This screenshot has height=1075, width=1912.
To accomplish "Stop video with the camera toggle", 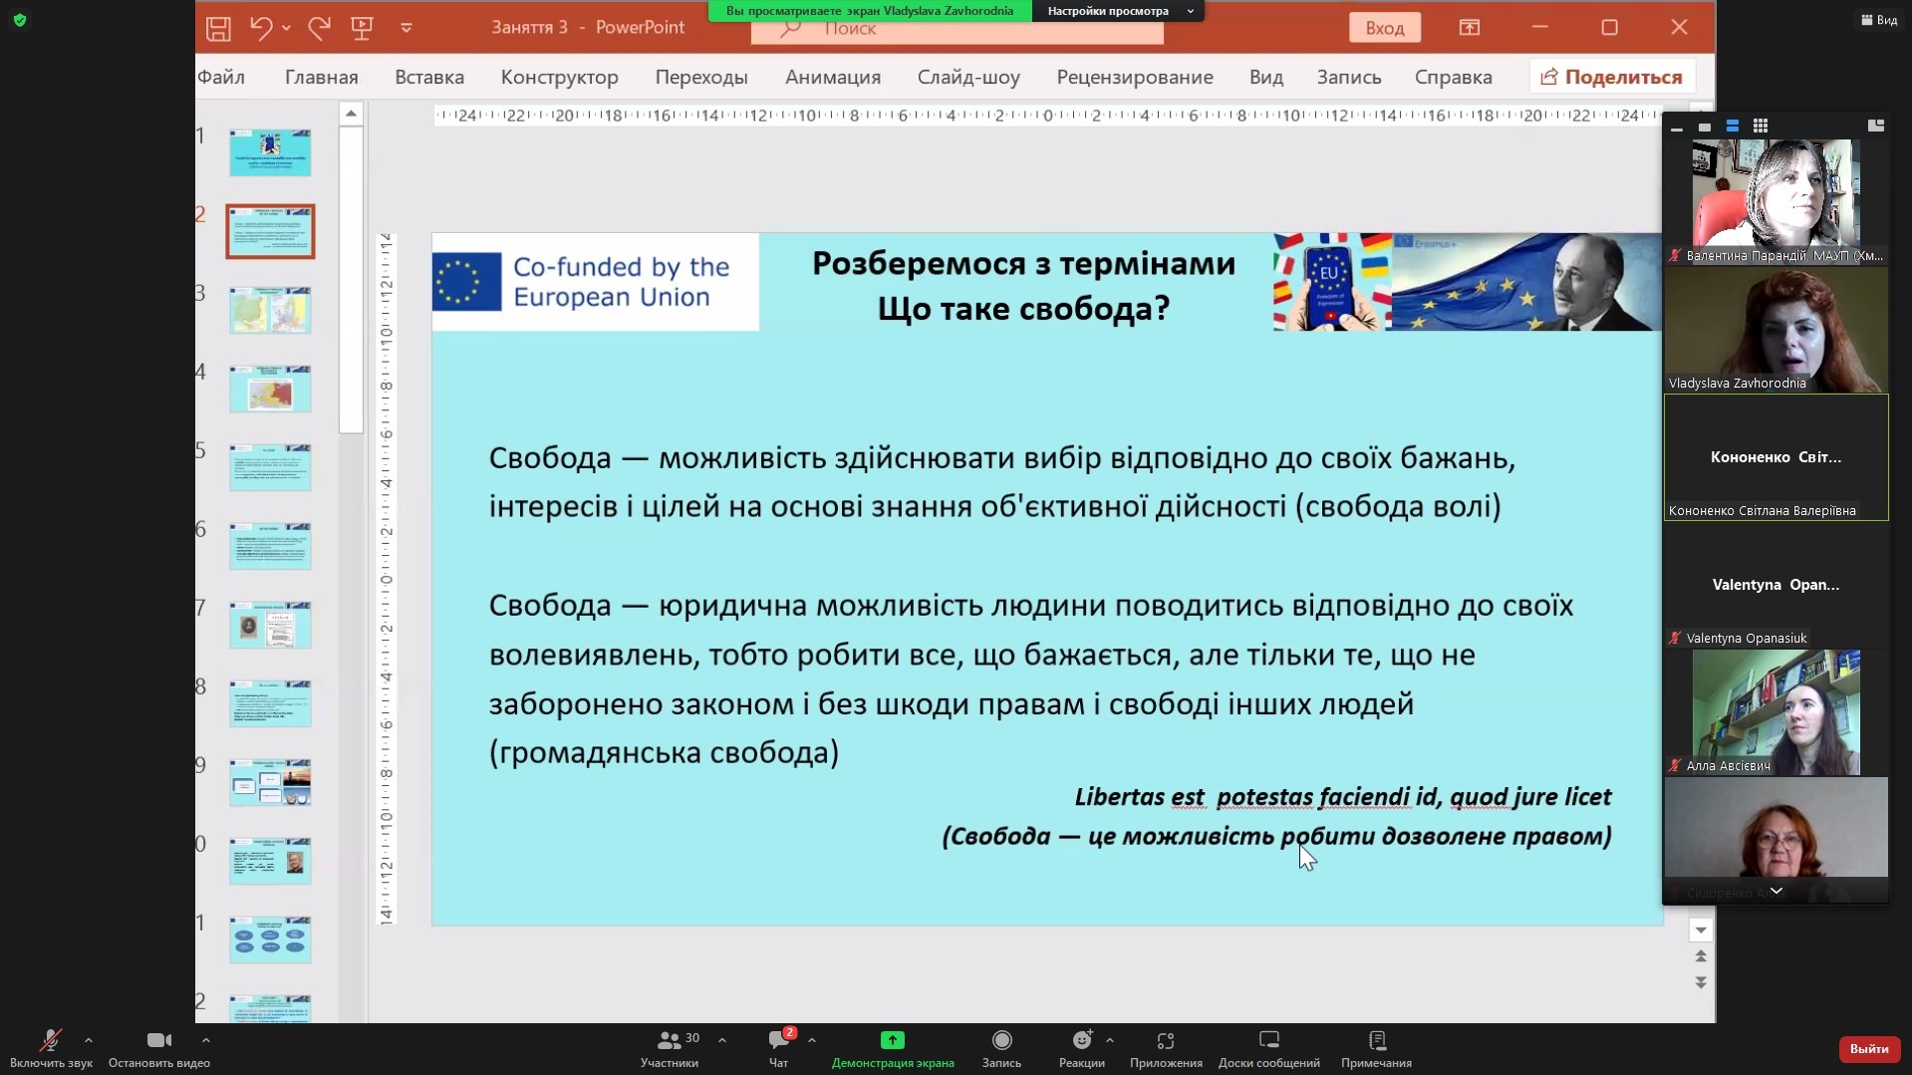I will [158, 1041].
